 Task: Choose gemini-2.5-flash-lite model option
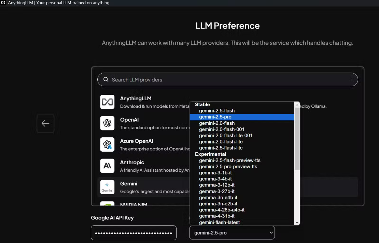coord(242,148)
